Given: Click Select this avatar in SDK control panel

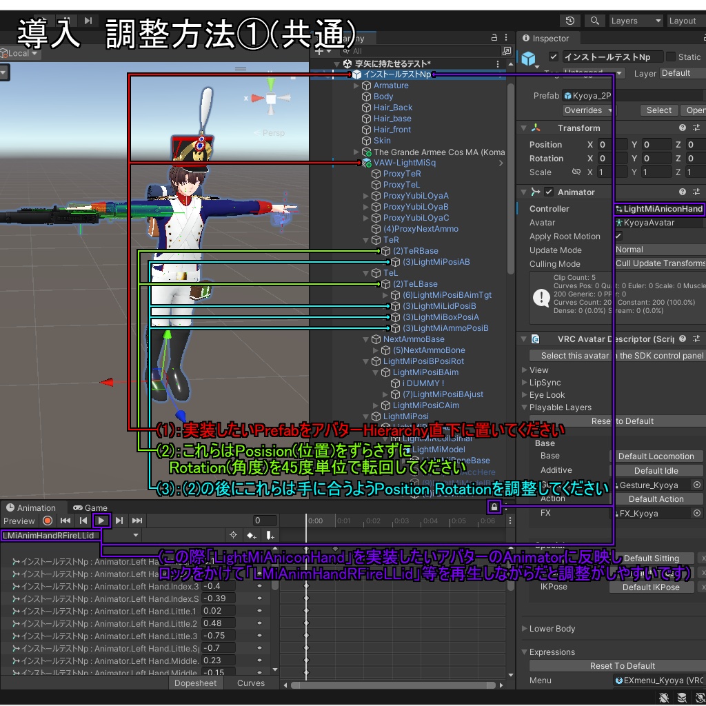Looking at the screenshot, I should click(617, 356).
